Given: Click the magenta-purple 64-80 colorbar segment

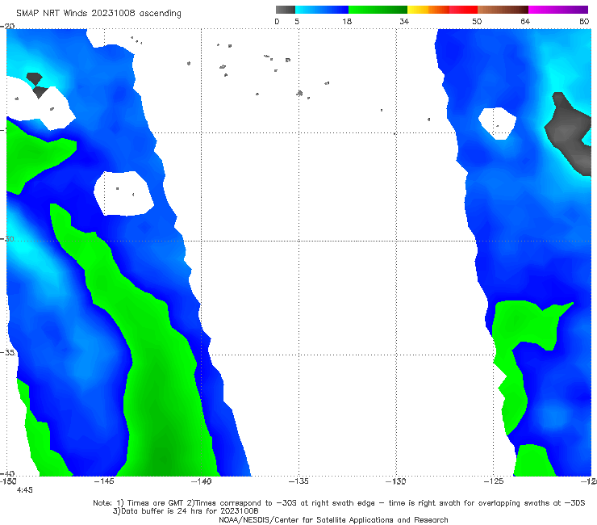Looking at the screenshot, I should pos(558,10).
